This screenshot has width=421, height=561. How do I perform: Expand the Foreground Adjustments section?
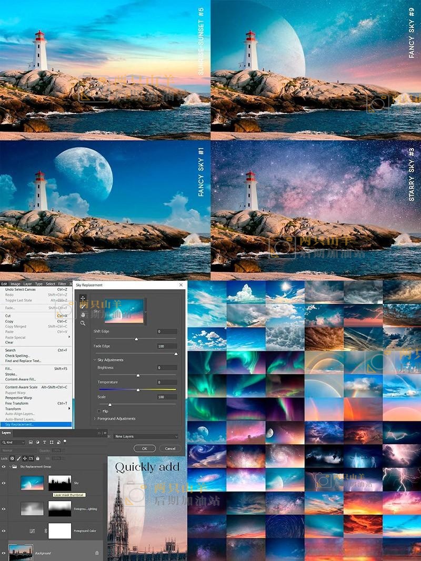95,419
